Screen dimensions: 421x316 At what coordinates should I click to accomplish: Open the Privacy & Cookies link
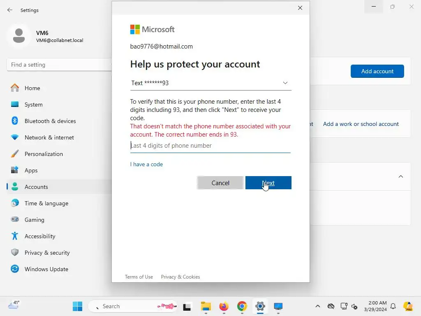[180, 277]
